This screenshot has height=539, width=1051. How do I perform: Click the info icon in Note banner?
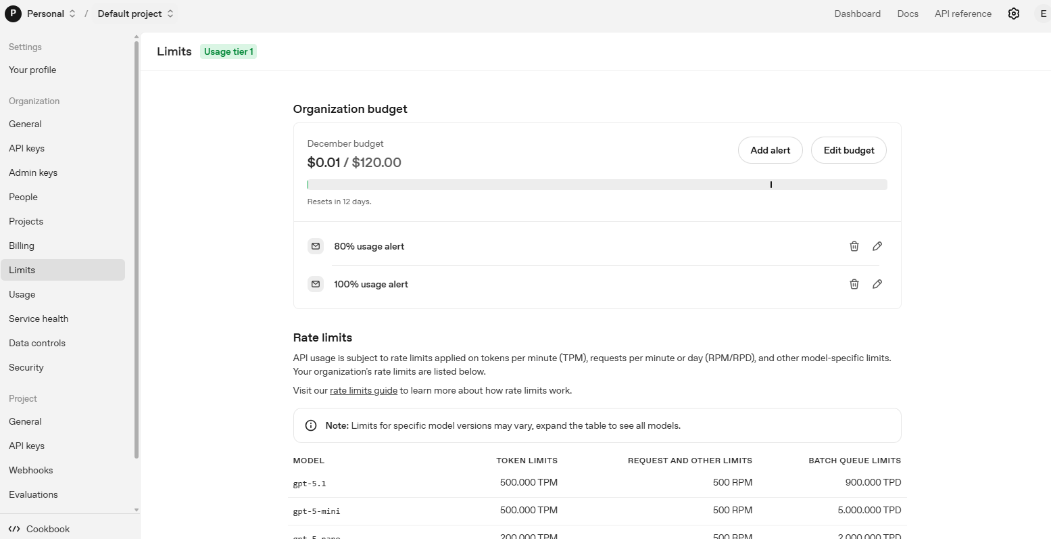coord(311,425)
